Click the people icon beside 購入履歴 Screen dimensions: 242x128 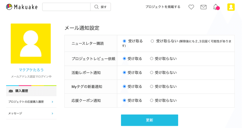pyautogui.click(x=11, y=91)
